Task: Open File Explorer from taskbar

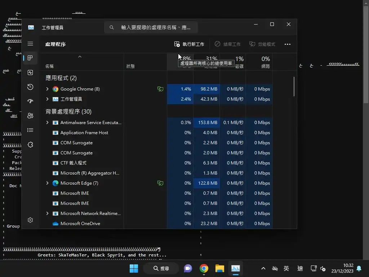Action: [220, 268]
